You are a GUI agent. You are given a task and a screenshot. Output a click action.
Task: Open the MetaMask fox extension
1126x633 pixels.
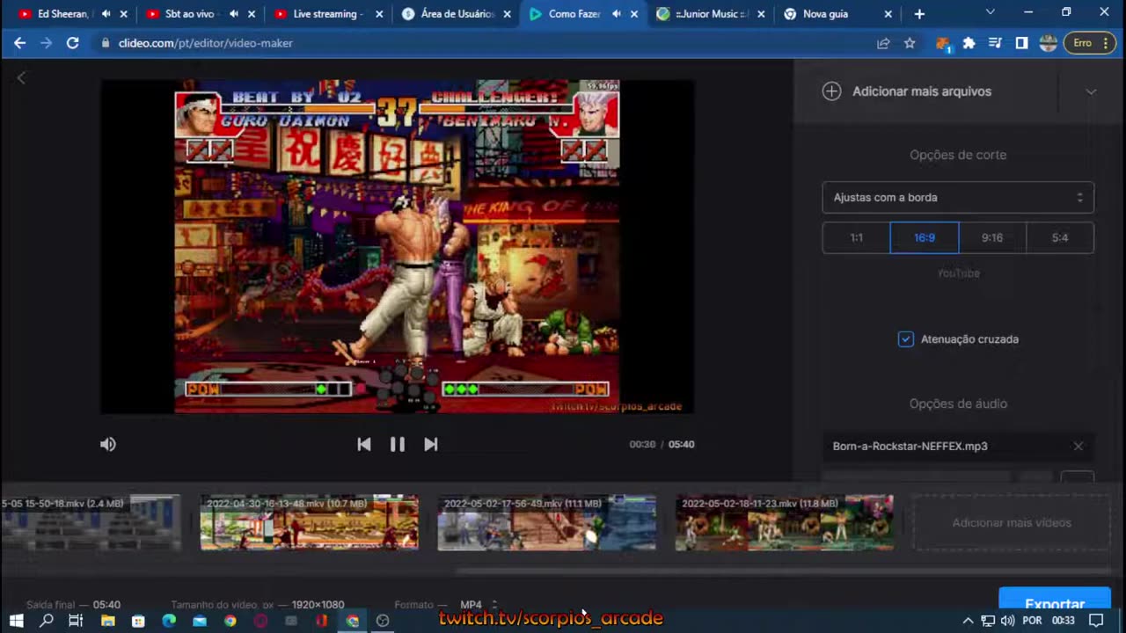943,43
